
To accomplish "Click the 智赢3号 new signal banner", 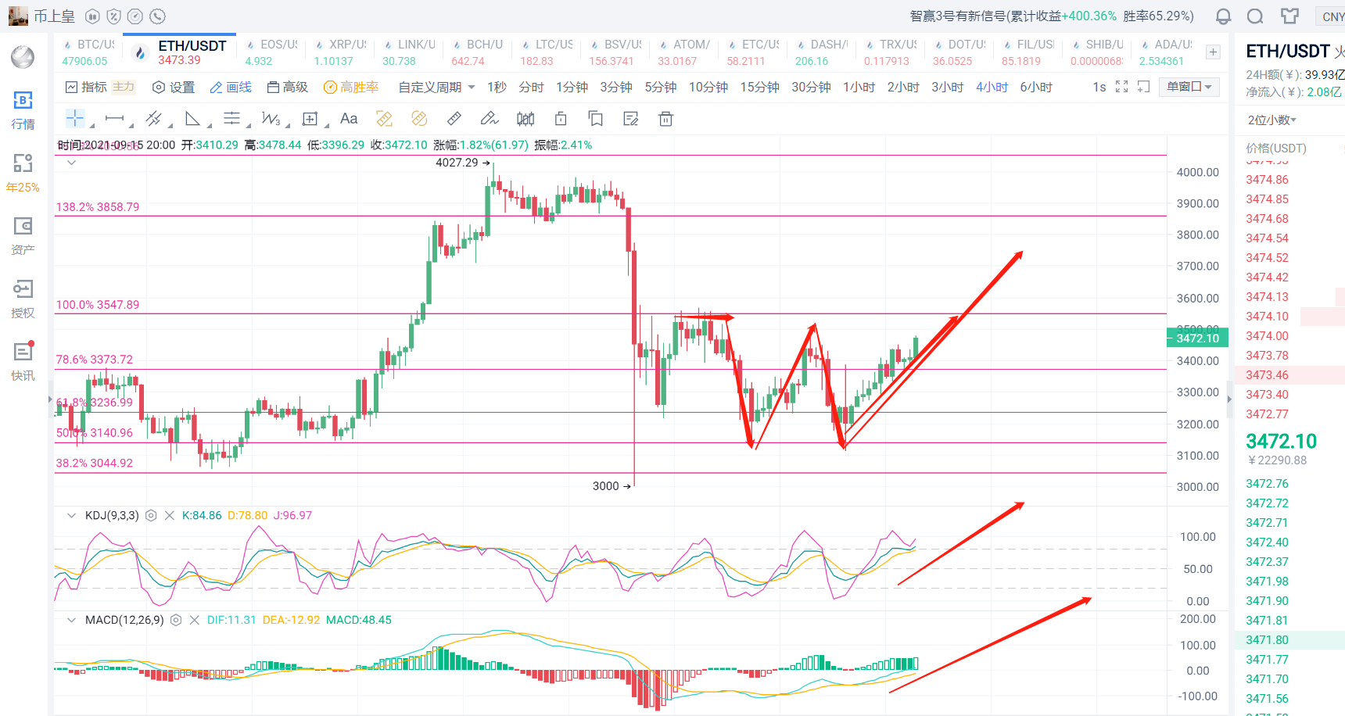I will coord(1052,16).
